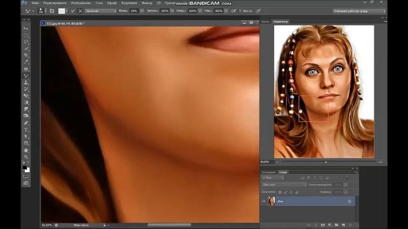The height and width of the screenshot is (229, 408).
Task: Open the workspace switcher dropdown
Action: click(359, 11)
